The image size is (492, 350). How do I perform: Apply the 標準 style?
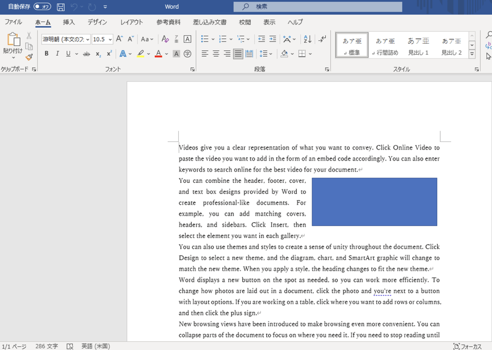point(352,45)
